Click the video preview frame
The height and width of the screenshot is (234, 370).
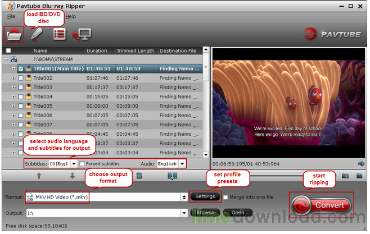coord(288,103)
